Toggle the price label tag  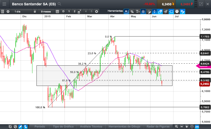[x=171, y=11]
